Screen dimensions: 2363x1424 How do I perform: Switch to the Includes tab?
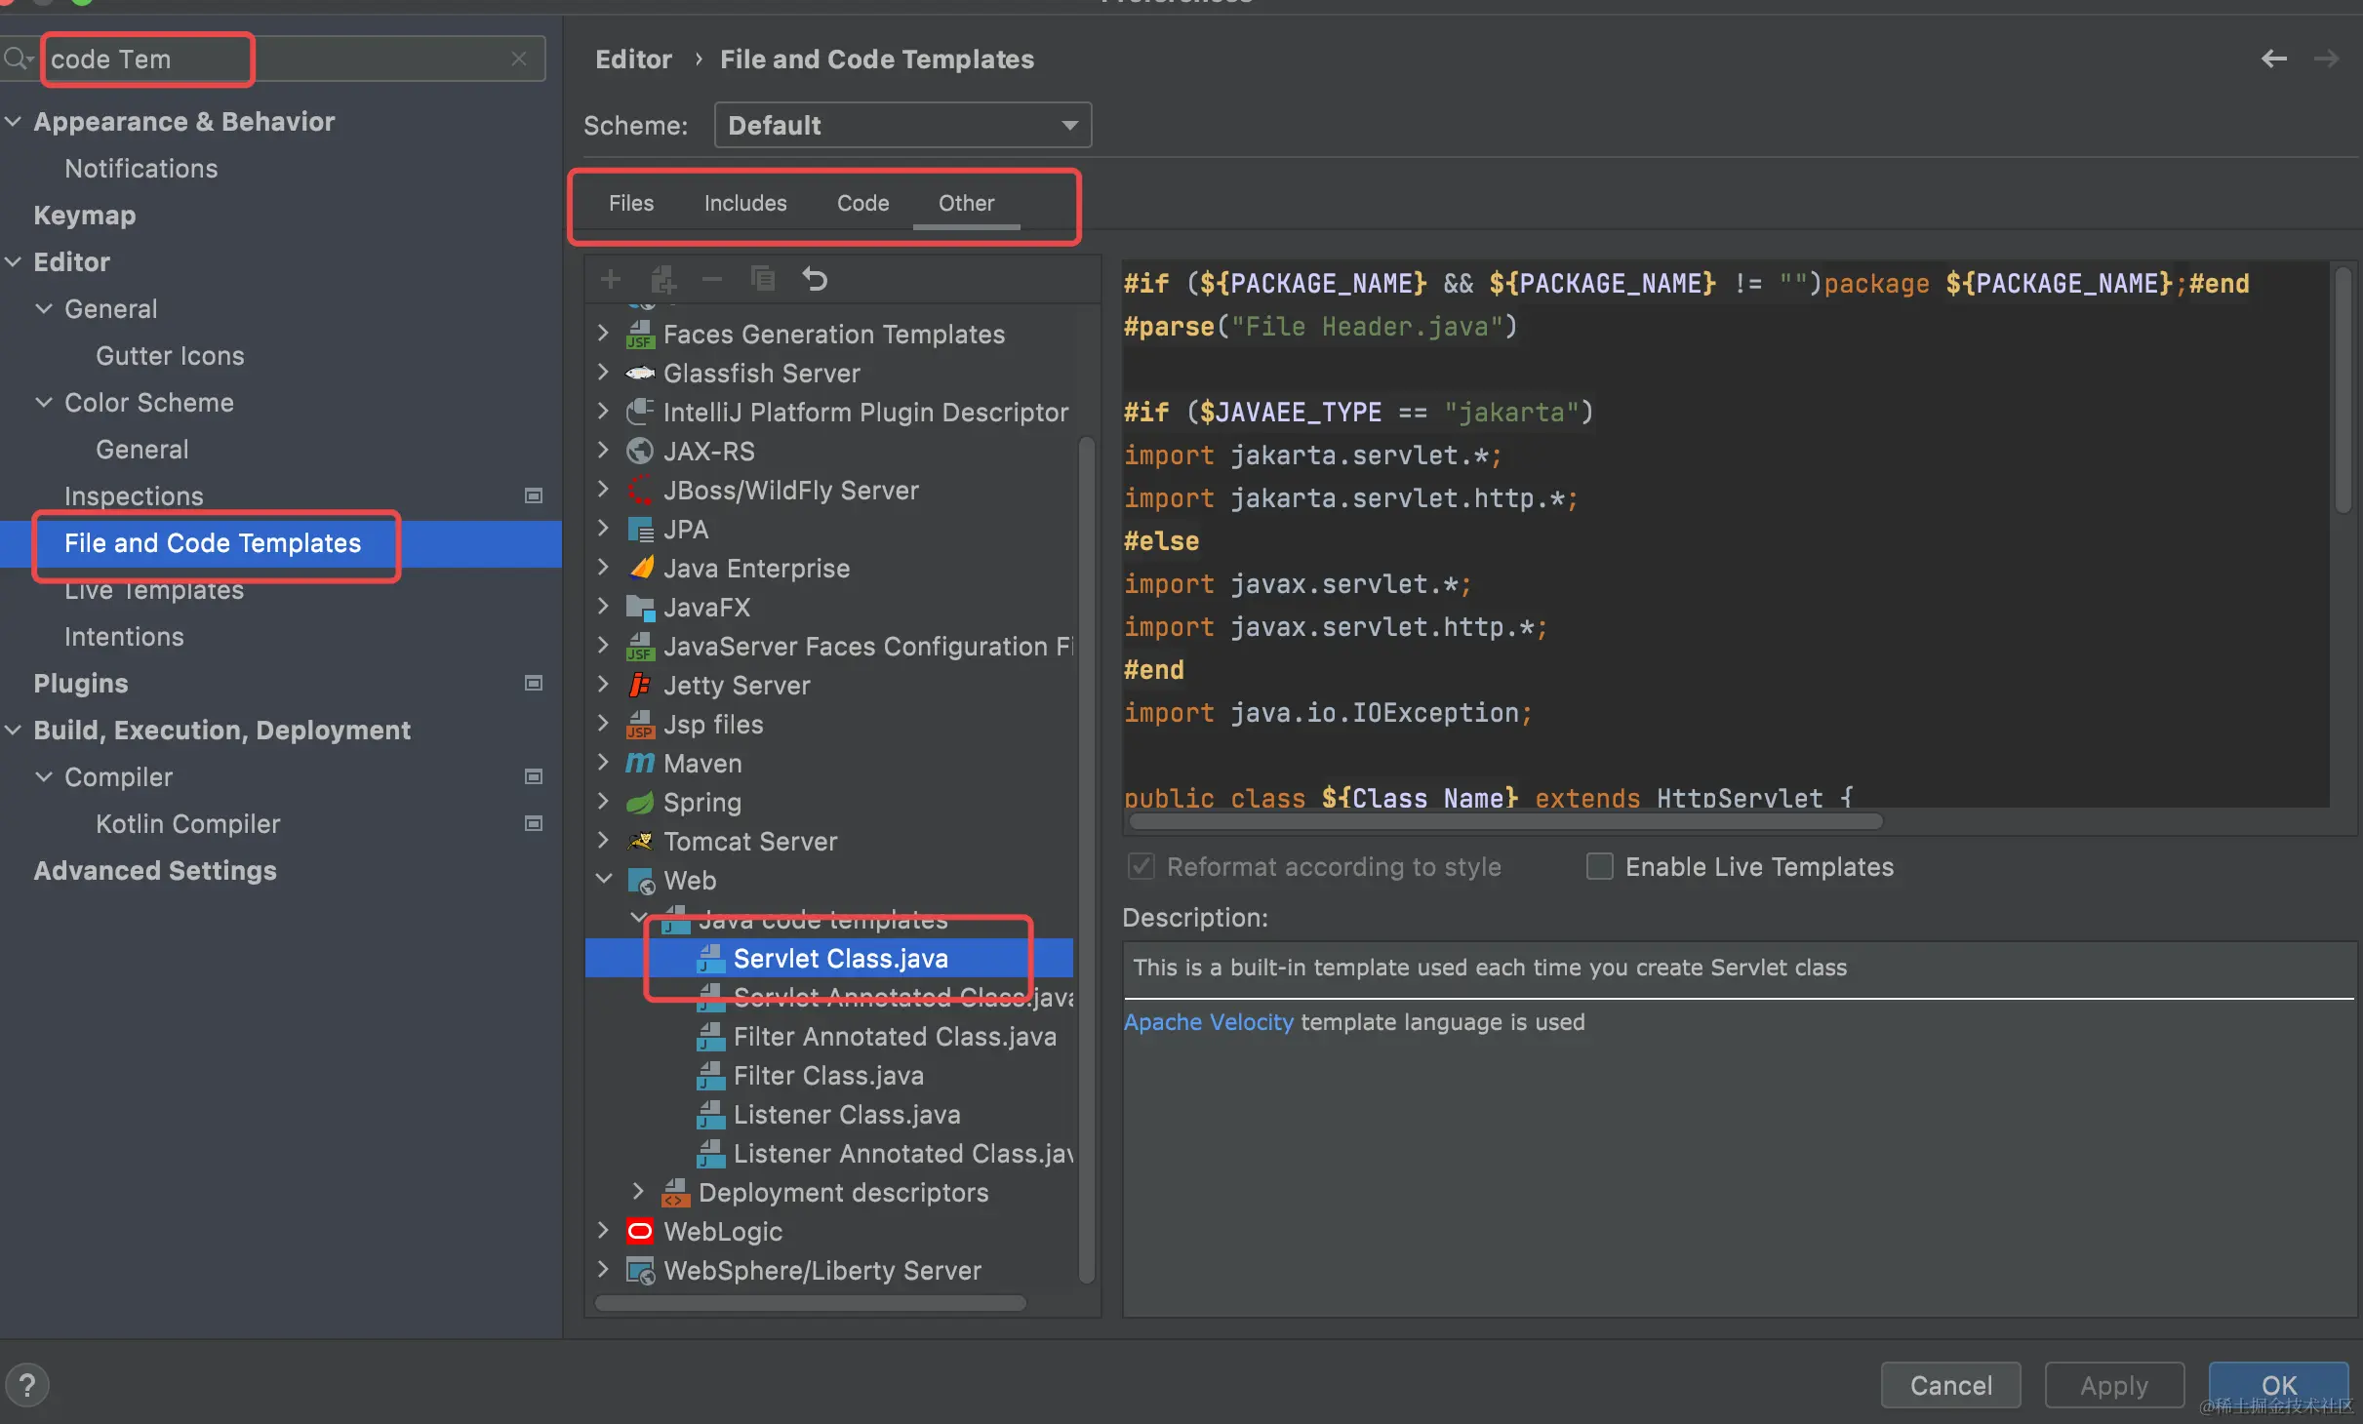(x=745, y=203)
